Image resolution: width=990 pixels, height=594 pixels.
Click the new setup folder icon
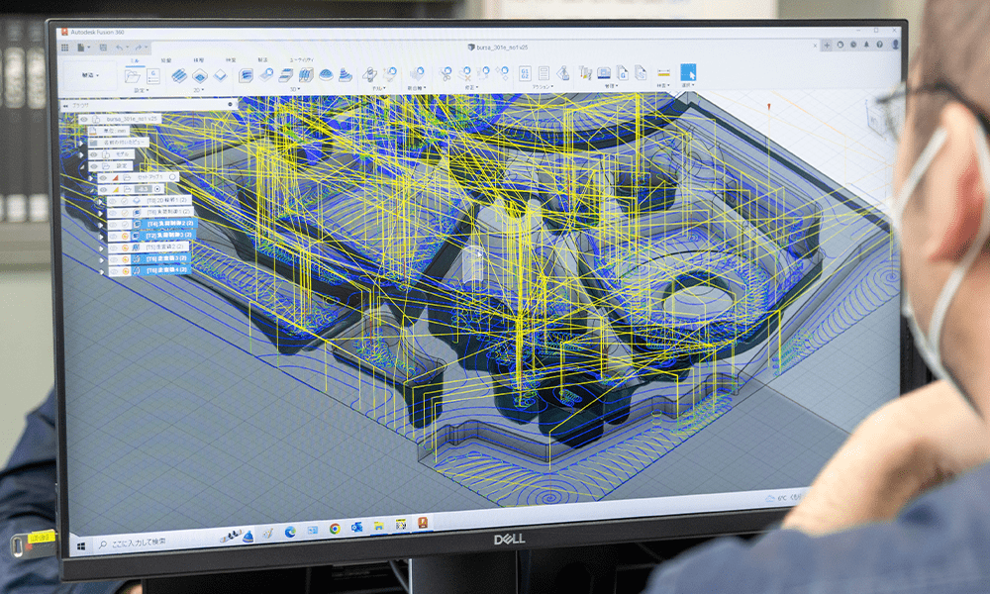pos(133,76)
